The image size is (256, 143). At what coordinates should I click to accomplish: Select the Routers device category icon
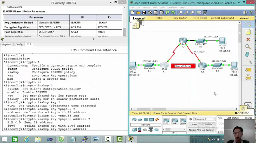tap(134, 120)
